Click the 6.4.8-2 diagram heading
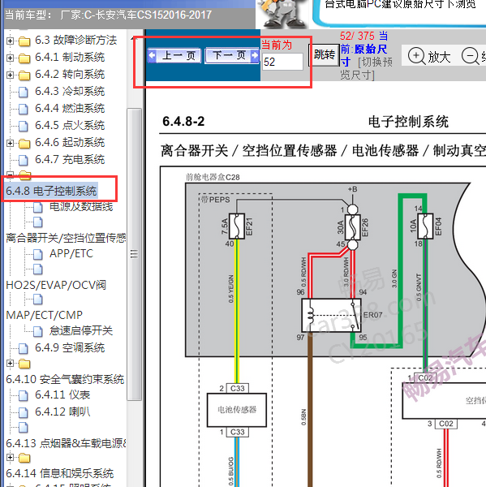The width and height of the screenshot is (486, 487). 183,122
